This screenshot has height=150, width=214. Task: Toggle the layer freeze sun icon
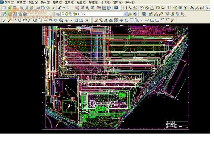tap(67, 14)
